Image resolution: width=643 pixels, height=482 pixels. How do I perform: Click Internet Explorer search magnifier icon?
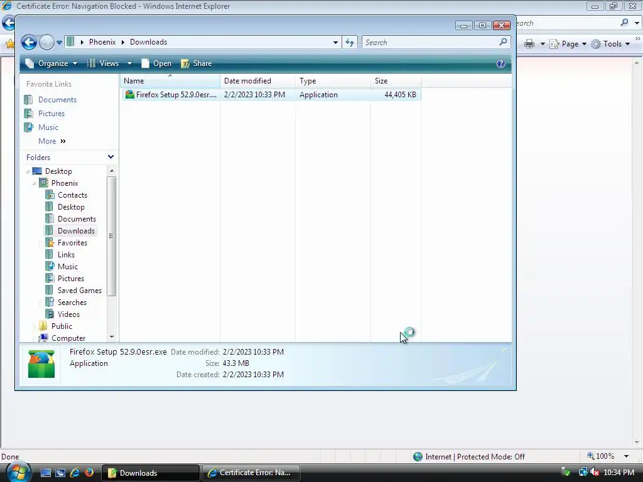point(624,23)
